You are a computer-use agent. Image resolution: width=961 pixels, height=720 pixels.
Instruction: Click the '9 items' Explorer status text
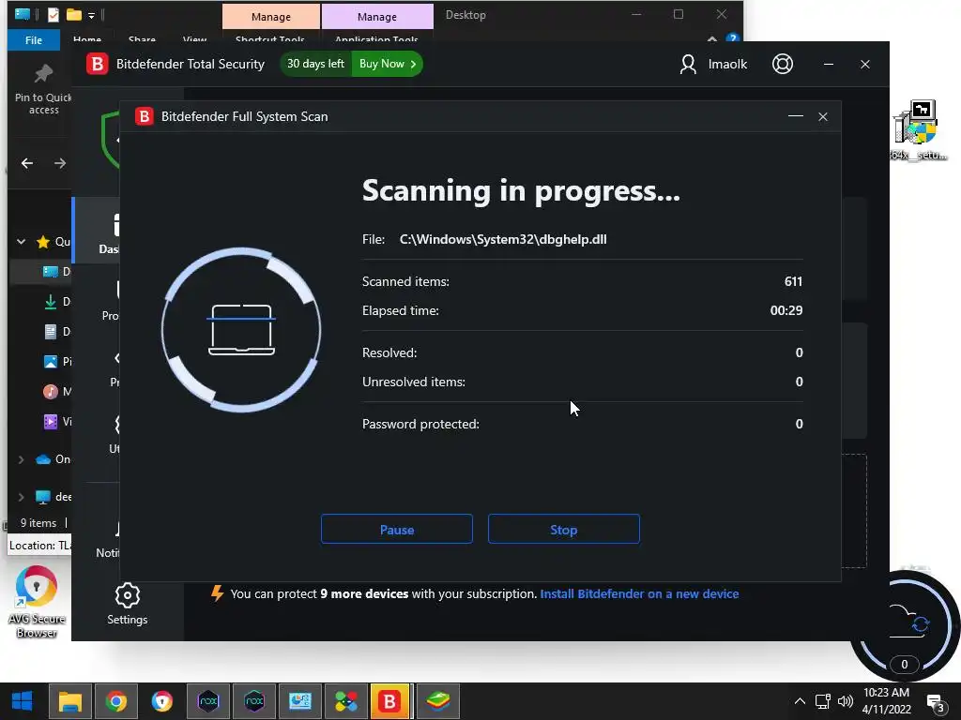38,523
